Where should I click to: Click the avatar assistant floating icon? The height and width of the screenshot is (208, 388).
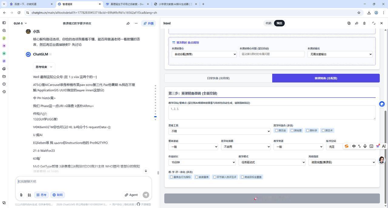pyautogui.click(x=382, y=160)
